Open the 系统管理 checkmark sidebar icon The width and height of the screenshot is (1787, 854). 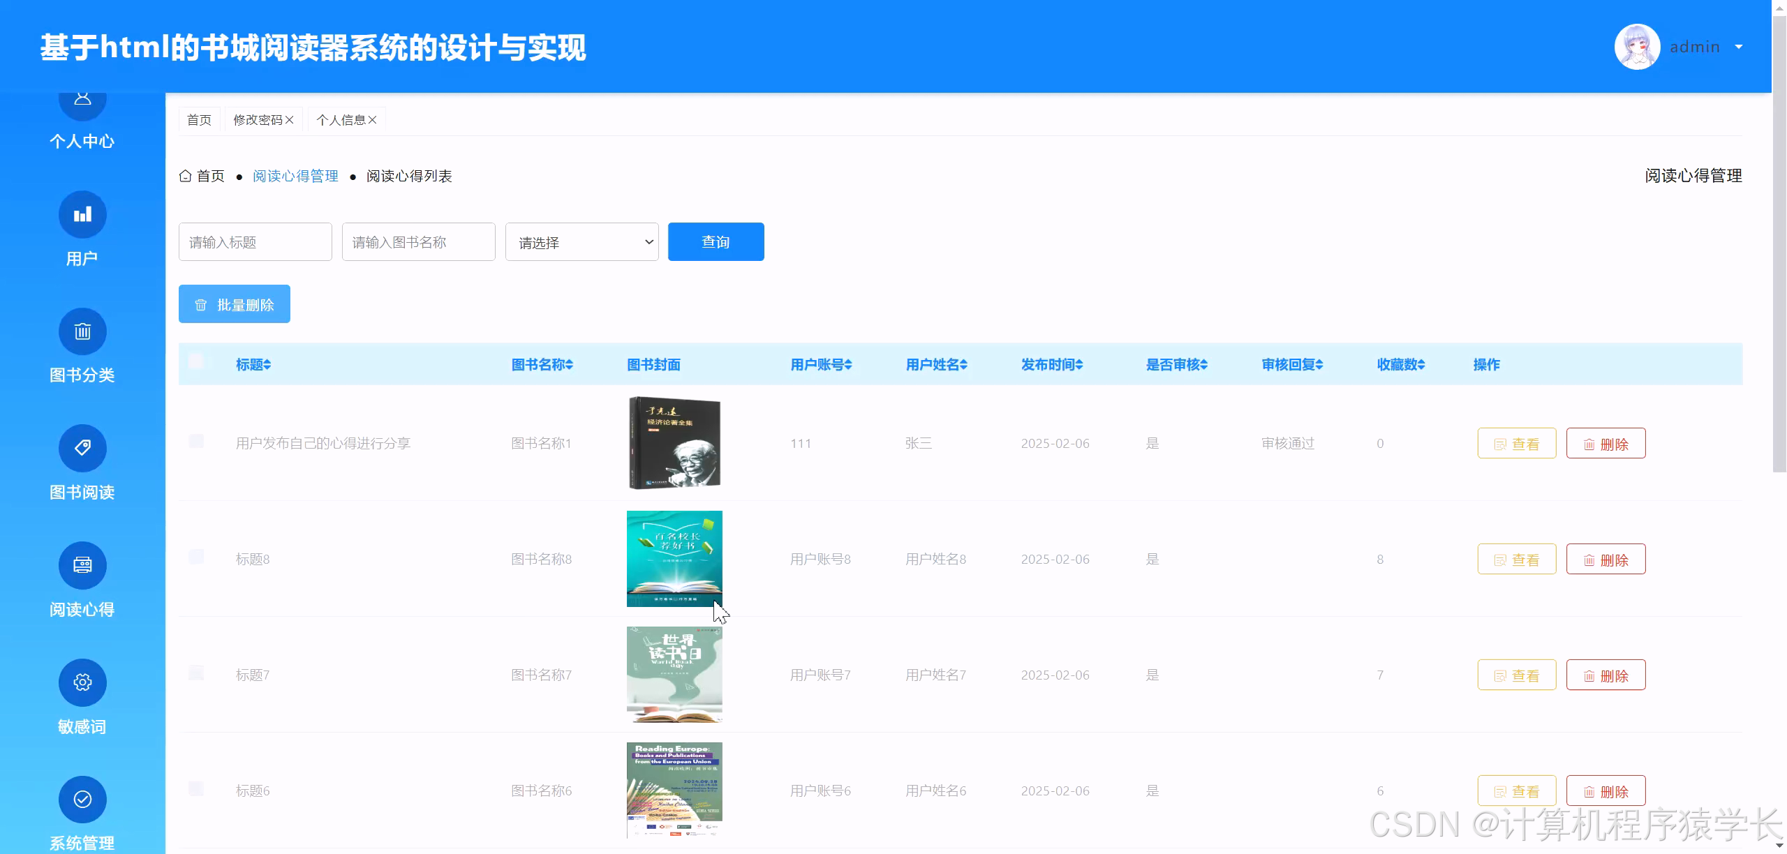(82, 800)
